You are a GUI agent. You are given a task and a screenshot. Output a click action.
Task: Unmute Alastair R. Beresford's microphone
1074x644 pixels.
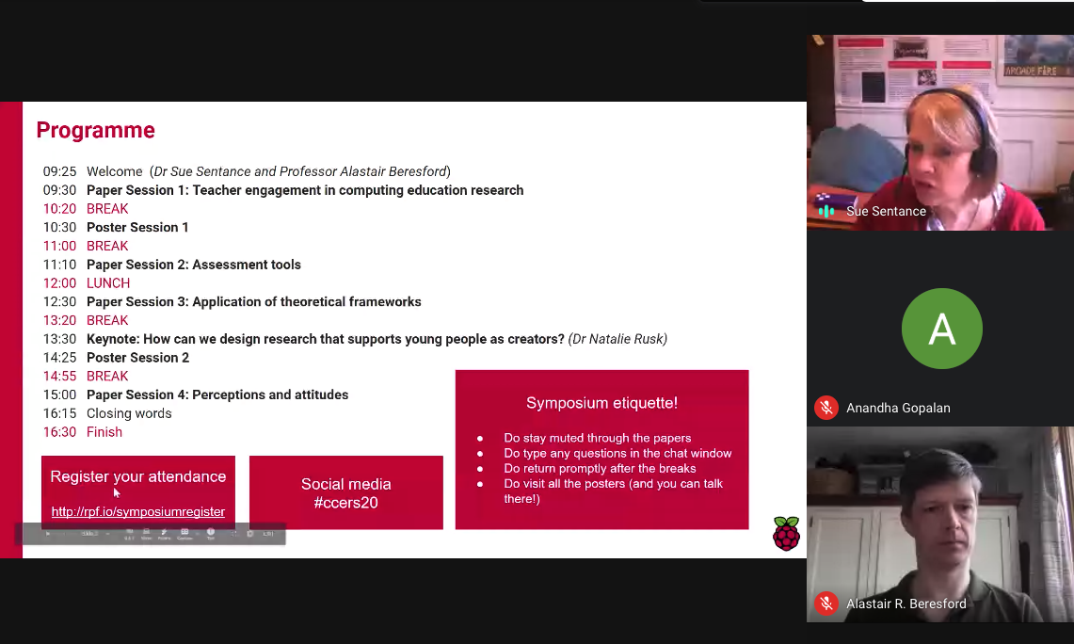(x=826, y=604)
